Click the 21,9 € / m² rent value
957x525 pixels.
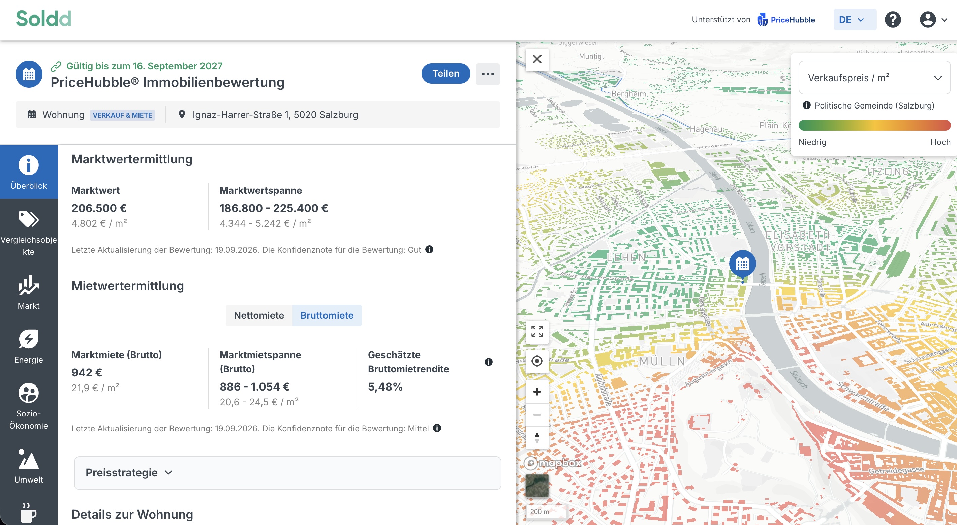(x=95, y=388)
